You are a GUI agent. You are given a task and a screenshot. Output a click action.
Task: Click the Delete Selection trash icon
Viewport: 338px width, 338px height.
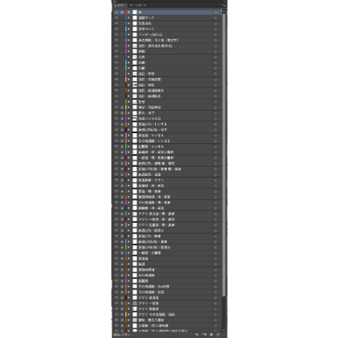coord(218,334)
